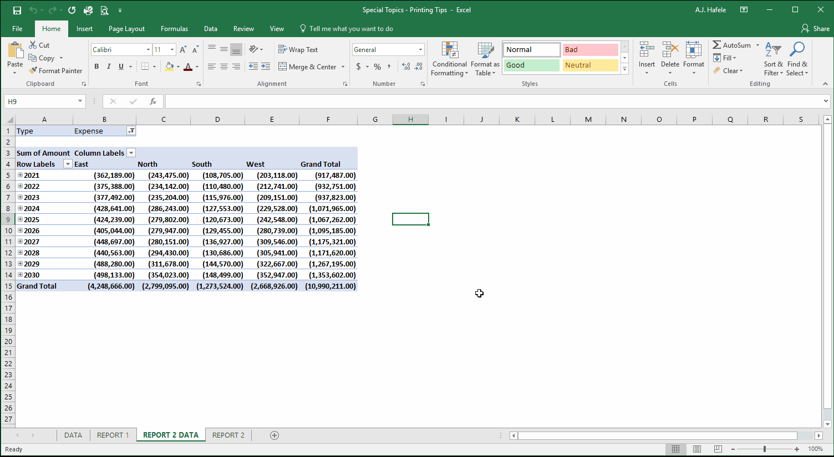The image size is (834, 457).
Task: Increase decimal places
Action: tap(406, 66)
